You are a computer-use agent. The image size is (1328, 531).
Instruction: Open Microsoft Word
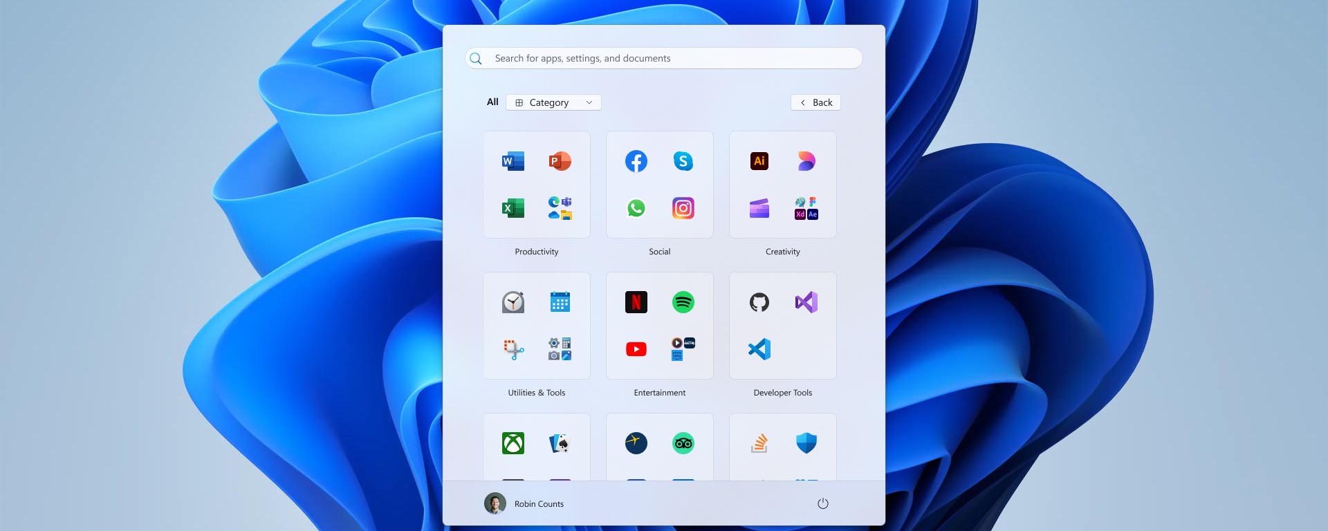click(513, 161)
